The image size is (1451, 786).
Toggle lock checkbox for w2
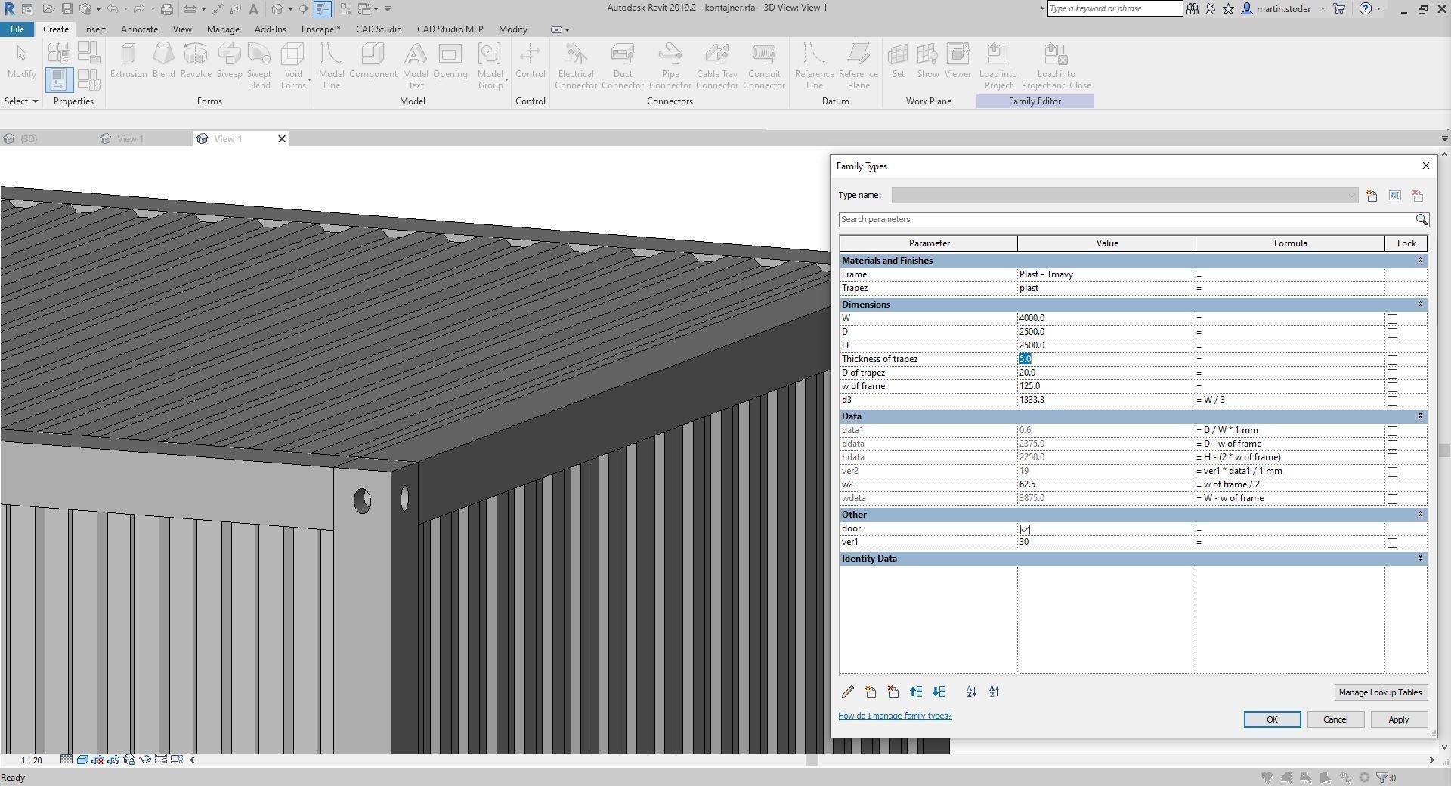pyautogui.click(x=1392, y=485)
